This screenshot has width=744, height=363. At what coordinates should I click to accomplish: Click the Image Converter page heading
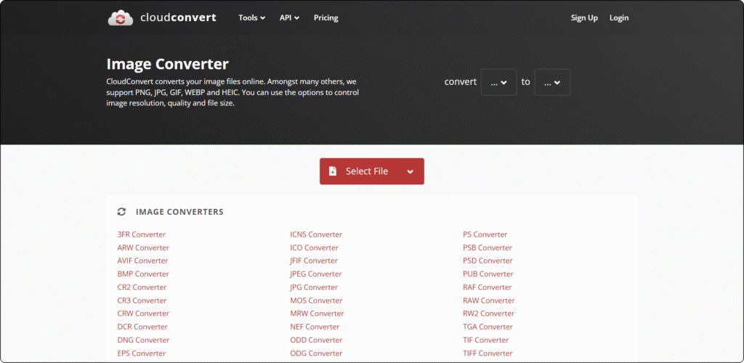(168, 64)
